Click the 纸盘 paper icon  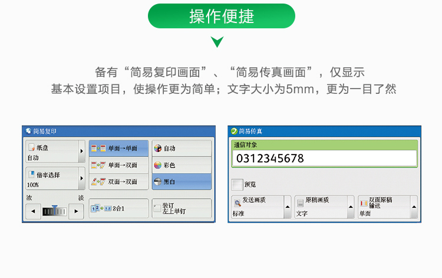[x=32, y=148]
